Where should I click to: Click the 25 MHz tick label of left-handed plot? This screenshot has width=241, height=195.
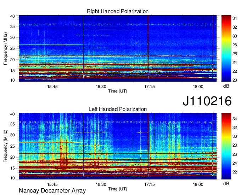click(x=12, y=146)
